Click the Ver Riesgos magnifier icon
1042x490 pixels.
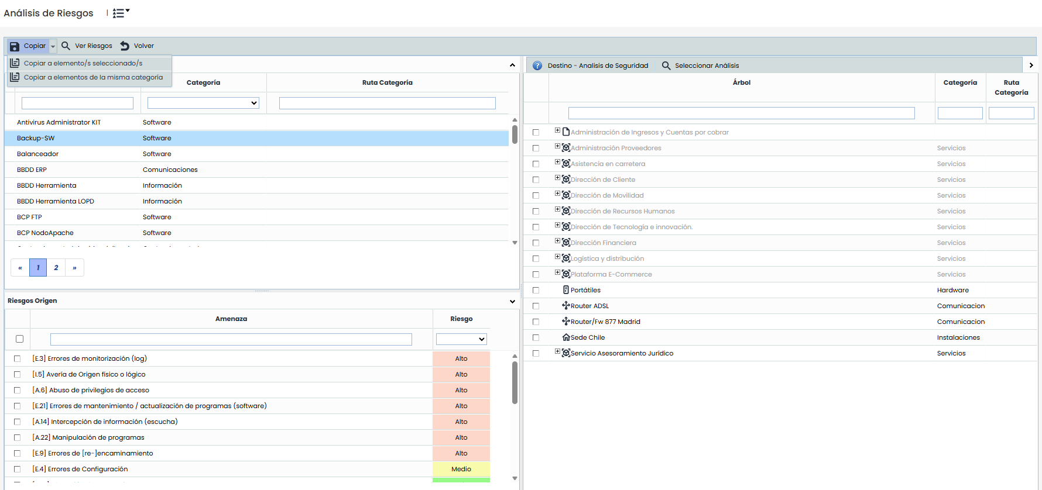[66, 46]
